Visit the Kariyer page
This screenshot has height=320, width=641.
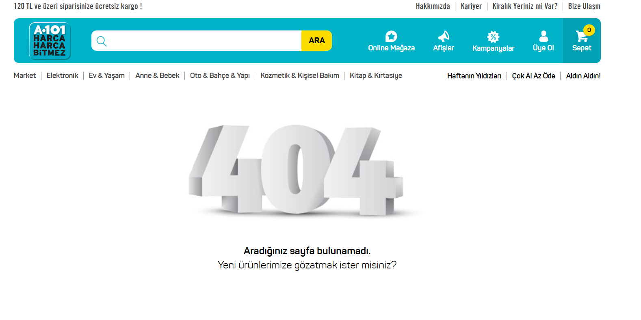coord(471,6)
